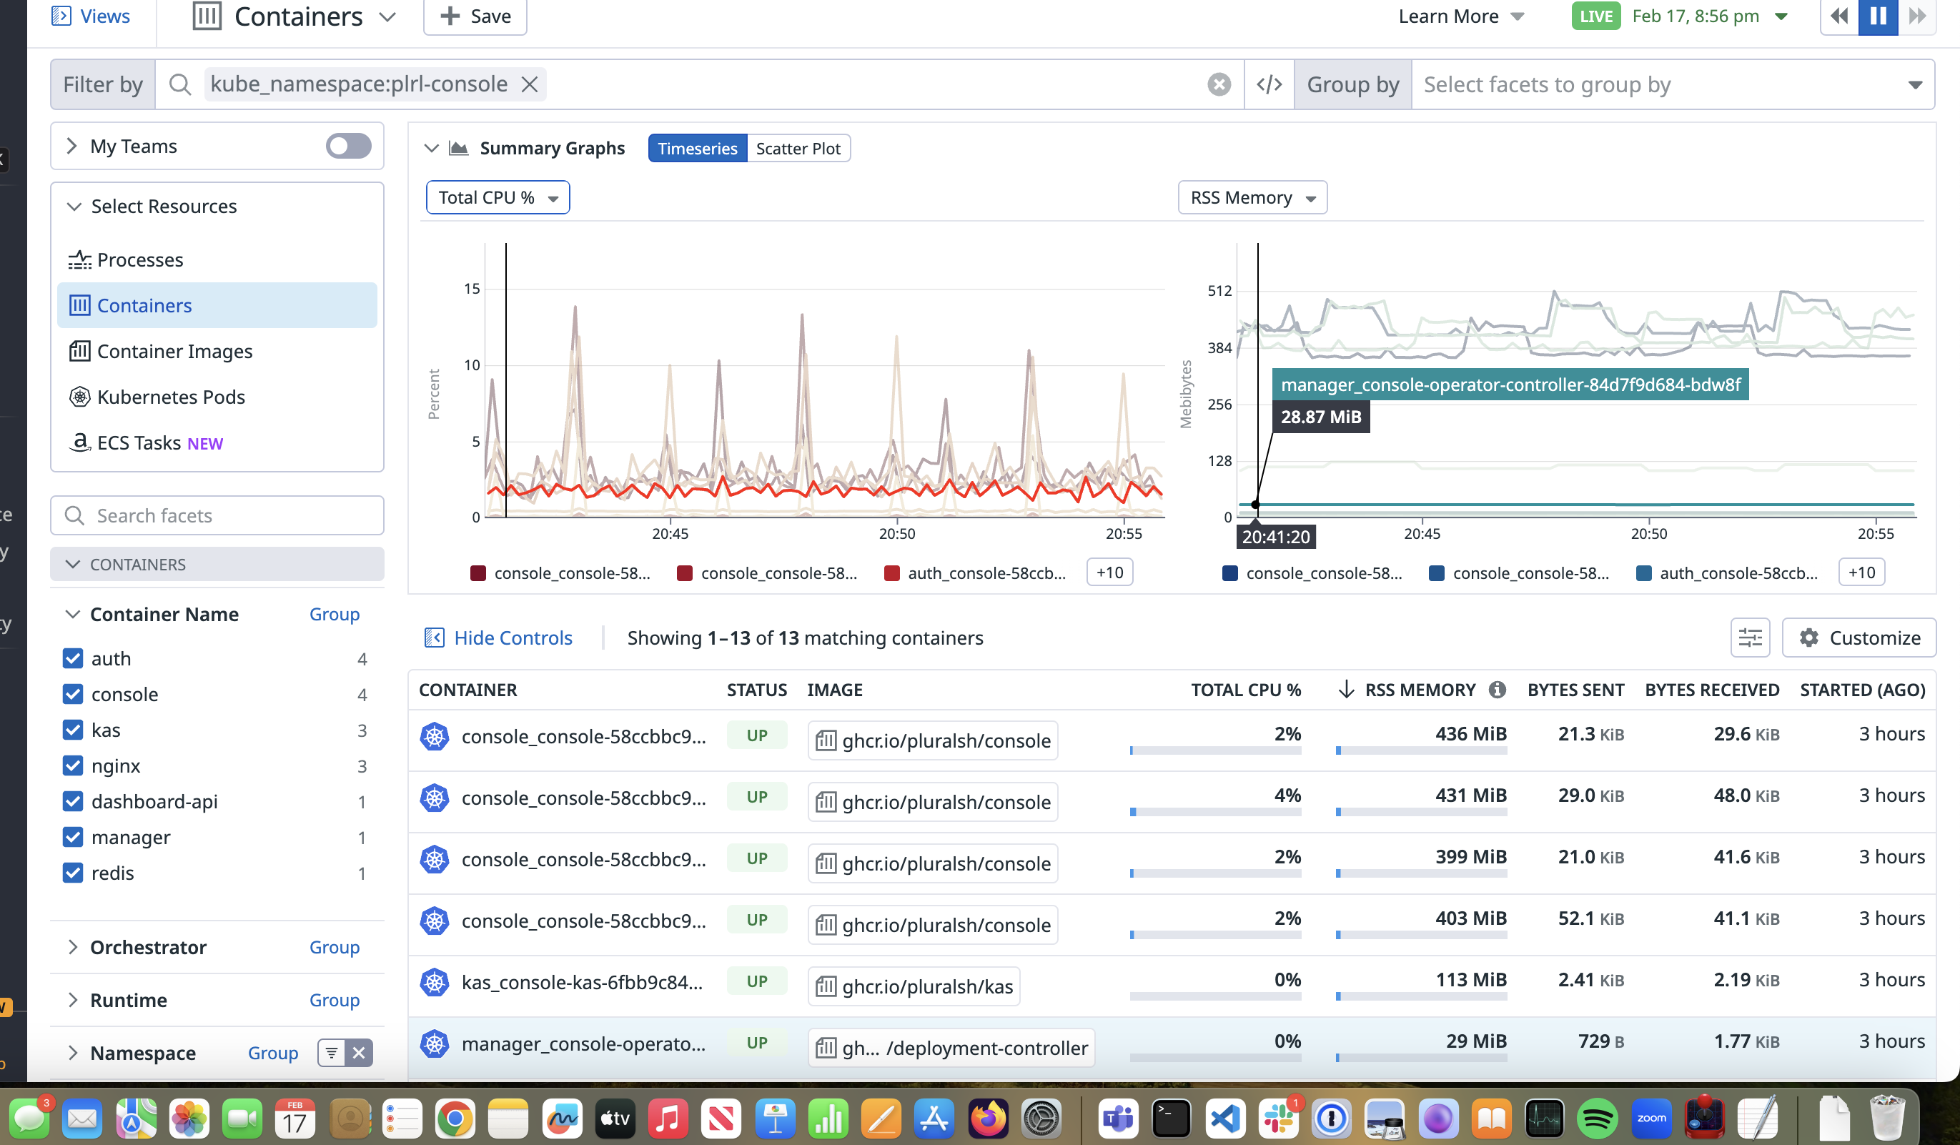This screenshot has height=1145, width=1960.
Task: Sort table by TOTAL CPU % column
Action: (1246, 690)
